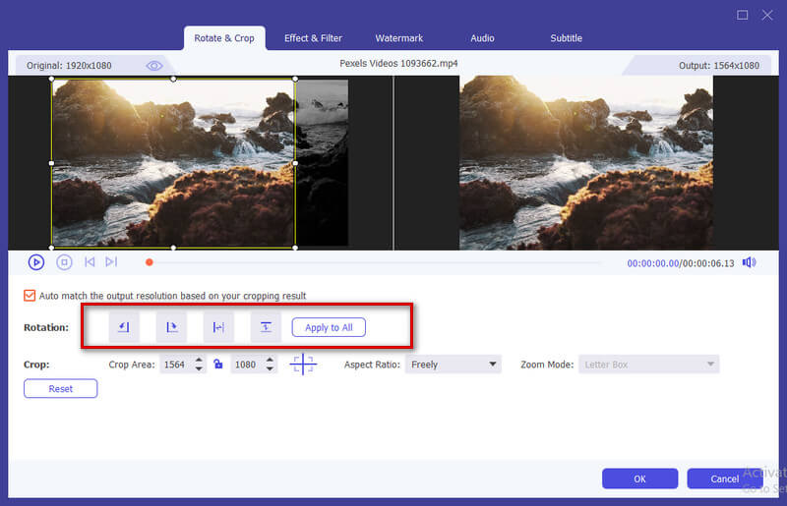Image resolution: width=787 pixels, height=506 pixels.
Task: Decrease crop width with down arrow
Action: click(199, 369)
